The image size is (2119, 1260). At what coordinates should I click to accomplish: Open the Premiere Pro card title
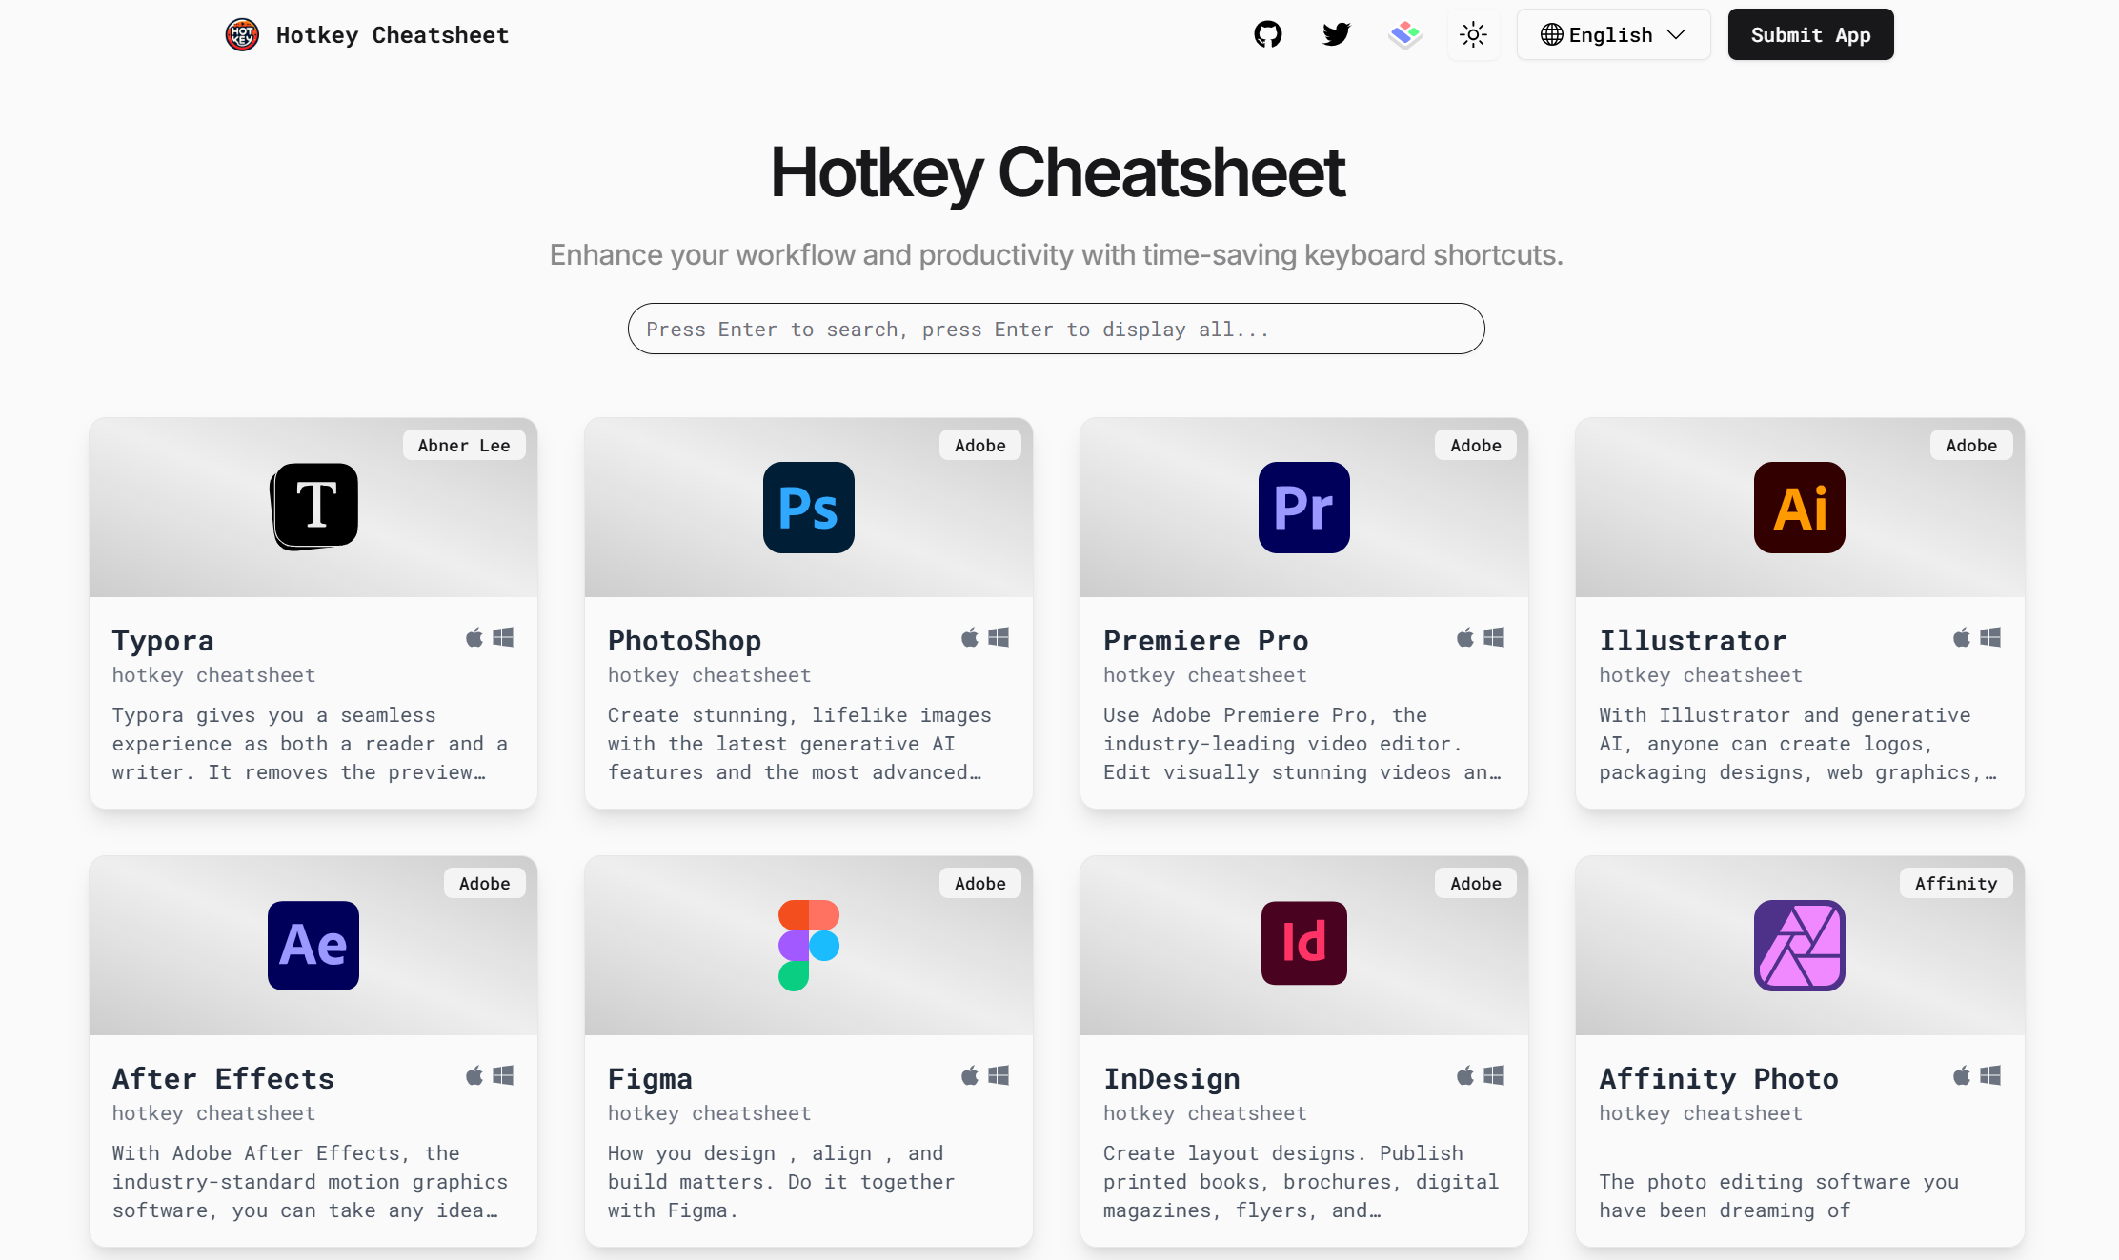pyautogui.click(x=1205, y=641)
